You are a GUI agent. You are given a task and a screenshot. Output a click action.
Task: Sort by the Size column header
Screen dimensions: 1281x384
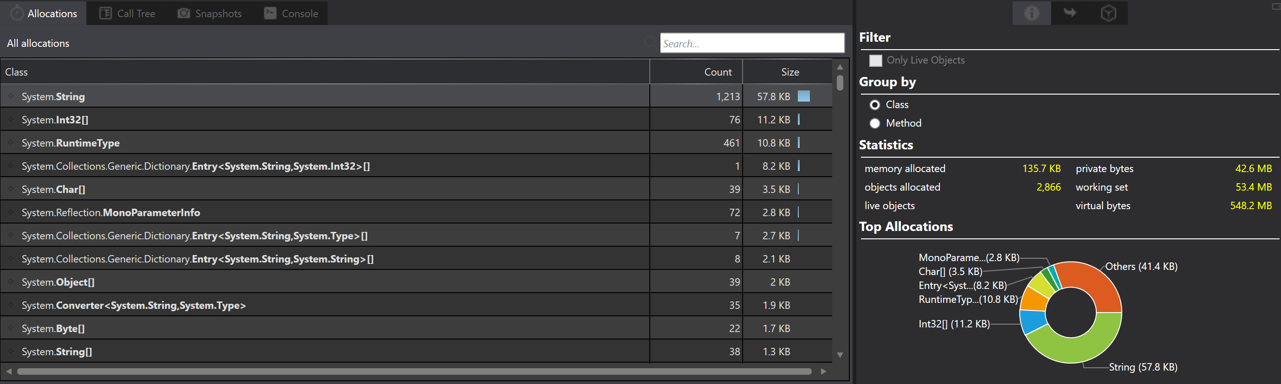(x=787, y=72)
